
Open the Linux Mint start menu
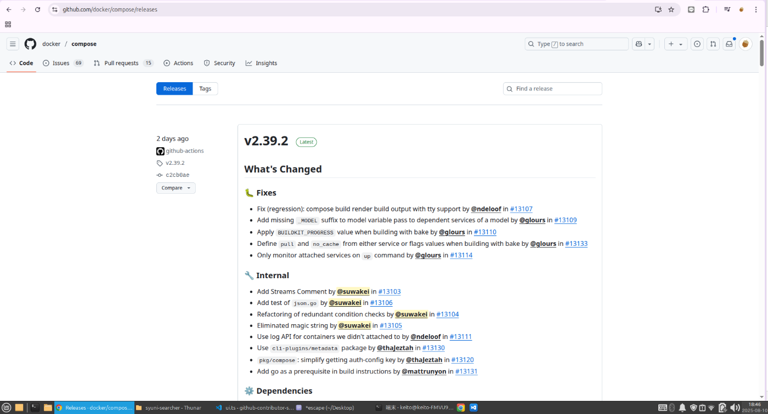[x=7, y=407]
